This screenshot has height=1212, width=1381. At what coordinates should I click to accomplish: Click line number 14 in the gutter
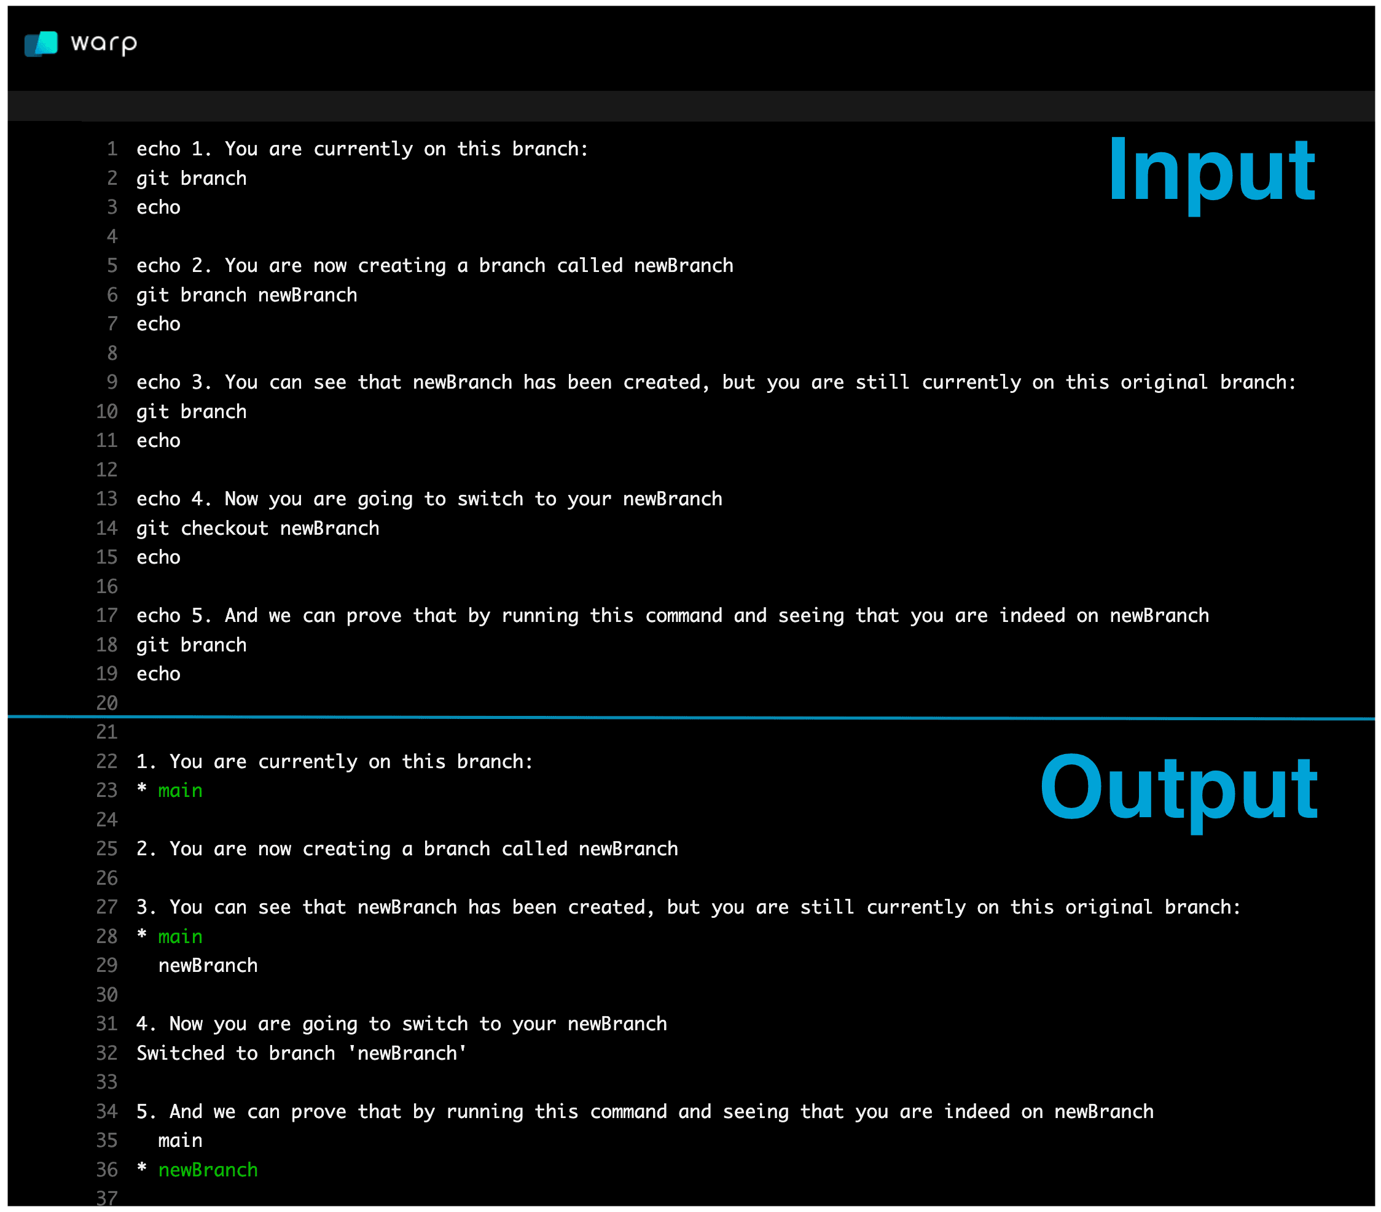[107, 528]
